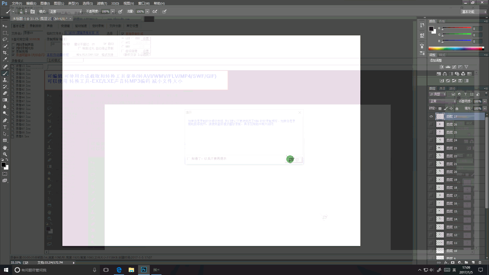
Task: Click the Windows Start button
Action: (6, 270)
